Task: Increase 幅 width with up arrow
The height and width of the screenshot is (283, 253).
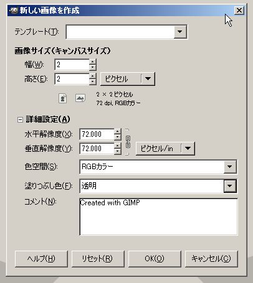Action: (93, 62)
